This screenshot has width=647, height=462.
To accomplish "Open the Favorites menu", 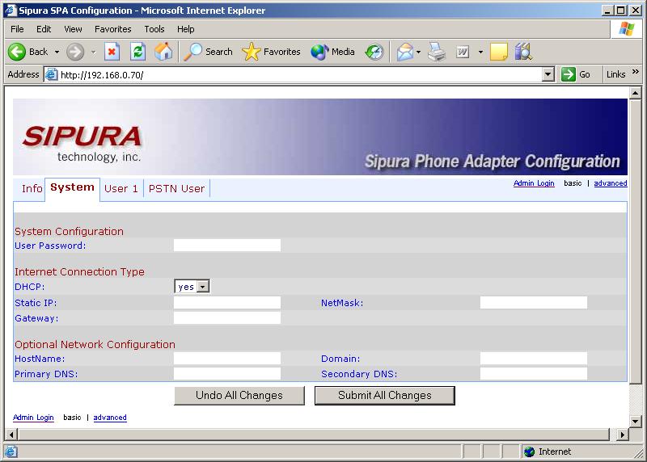I will click(x=113, y=29).
